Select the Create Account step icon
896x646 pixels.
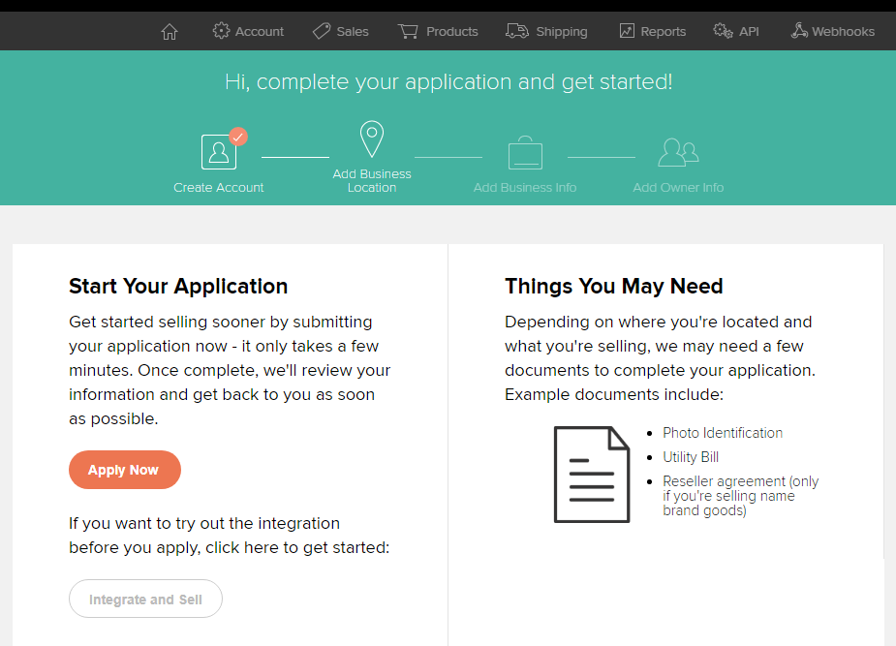(x=219, y=152)
